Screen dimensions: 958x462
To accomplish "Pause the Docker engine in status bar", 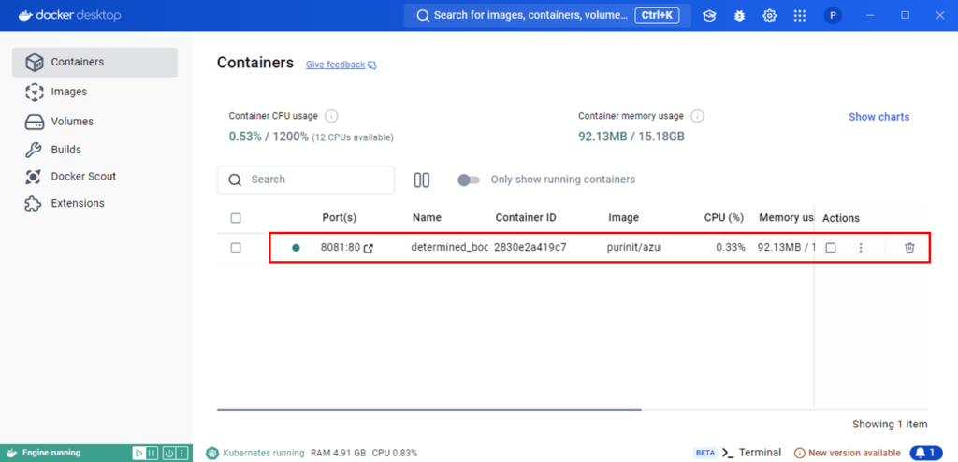I will (152, 453).
